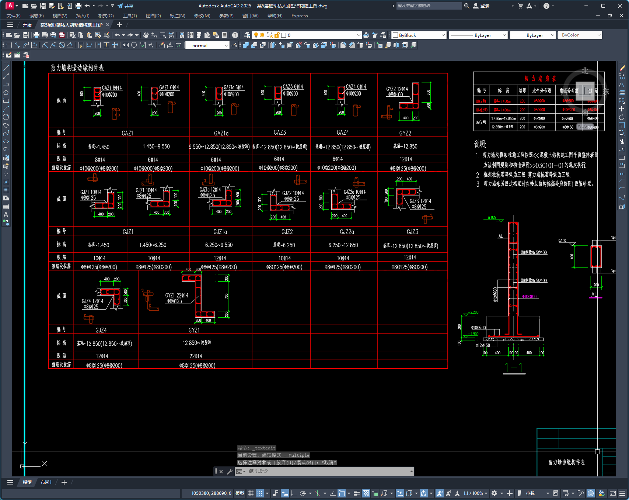Select the Line draw tool in left toolbar
The height and width of the screenshot is (500, 629).
pyautogui.click(x=6, y=68)
